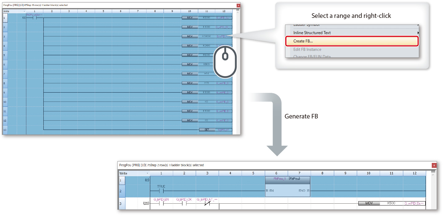Click the B:EN input pin label
Screen dimensions: 446x216
269,191
